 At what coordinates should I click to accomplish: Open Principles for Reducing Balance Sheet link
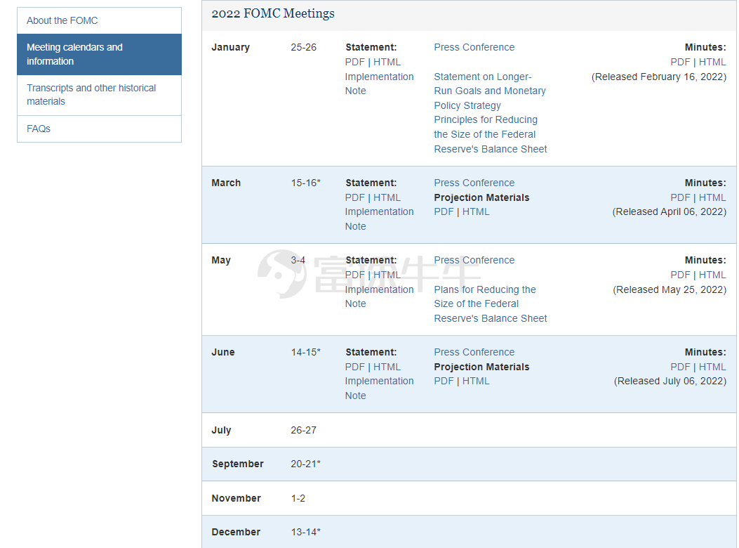coord(490,134)
